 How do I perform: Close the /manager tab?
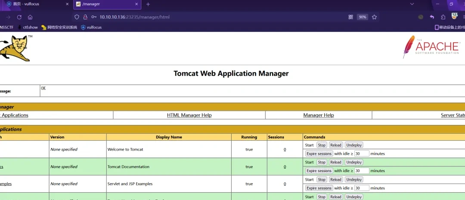click(x=136, y=4)
